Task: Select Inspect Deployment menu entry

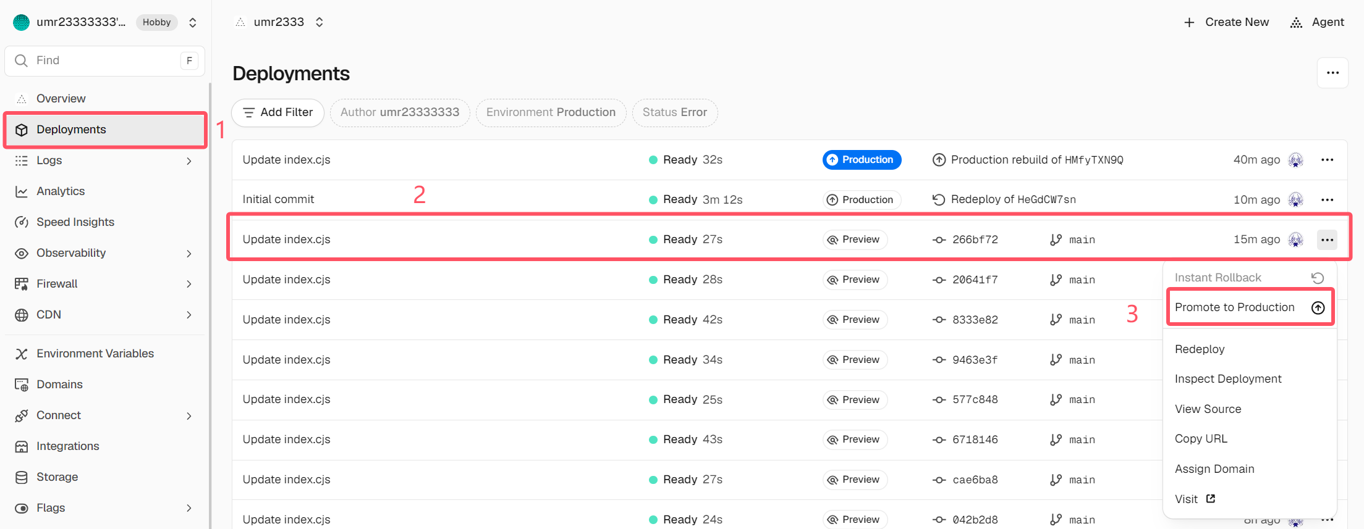Action: [x=1228, y=379]
